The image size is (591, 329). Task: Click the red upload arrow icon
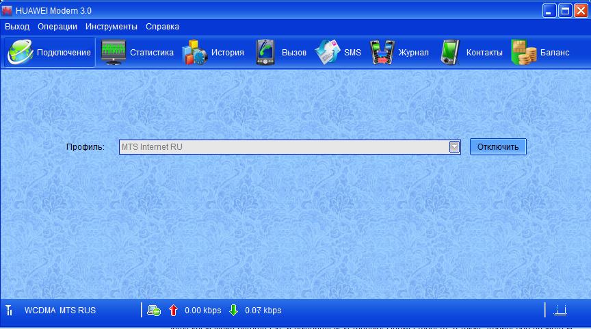coord(173,310)
